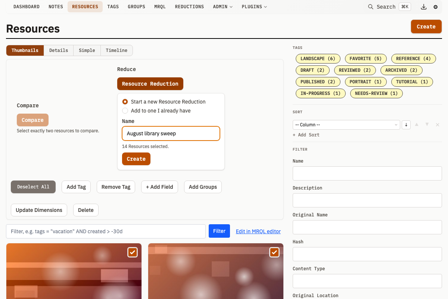Click the Content Type filter field
Screen dimensions: 448x299
click(367, 281)
